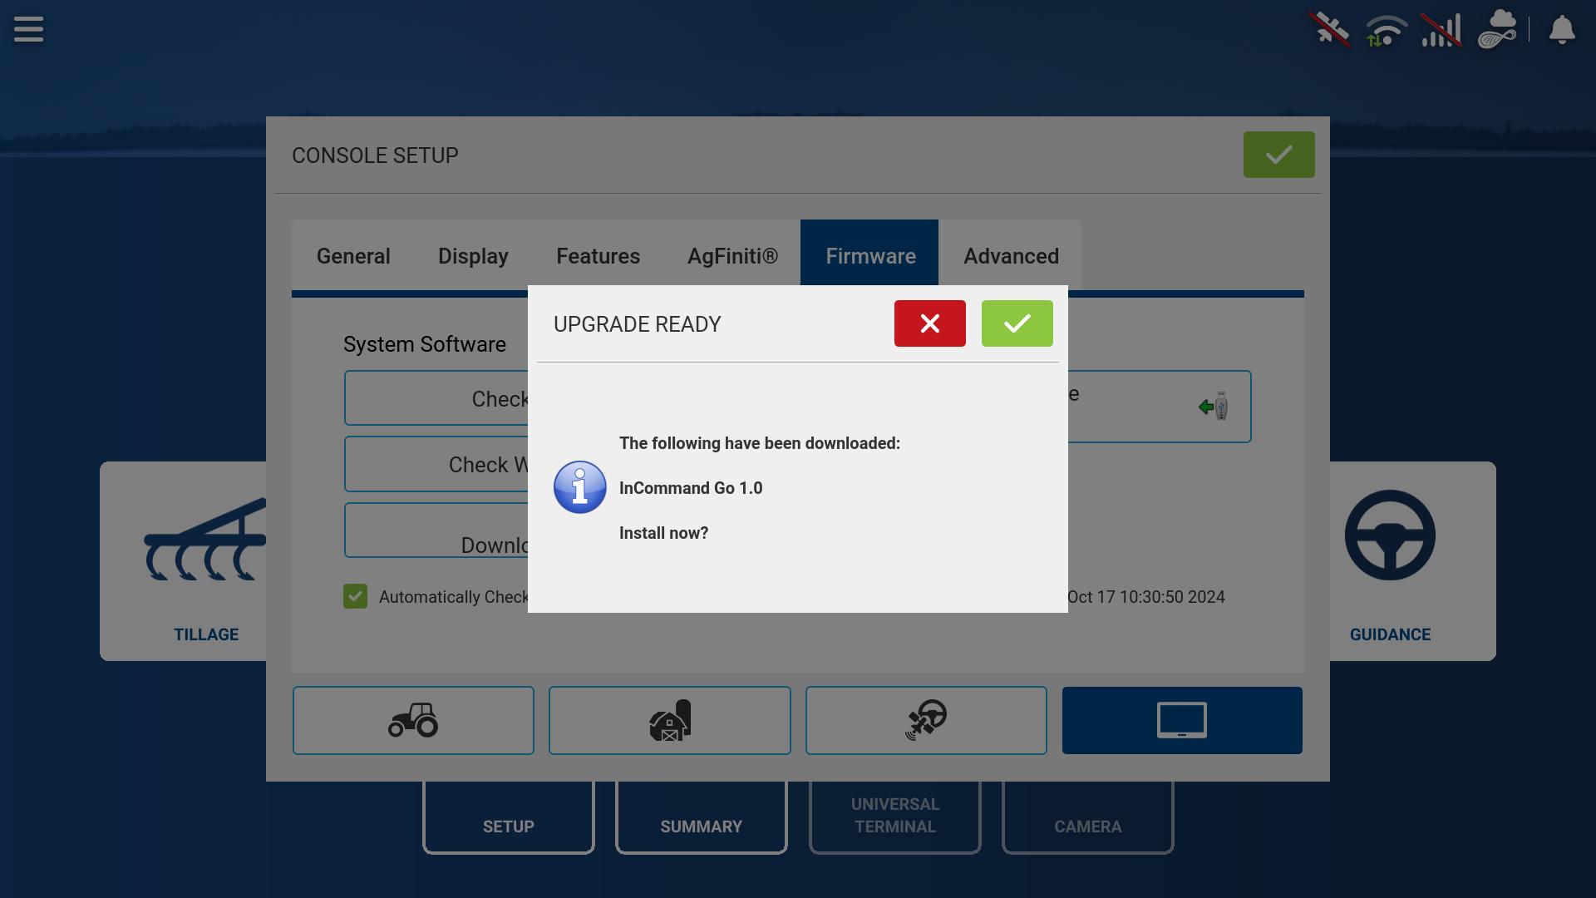Screen dimensions: 1596x898
Task: Select the console display setup icon
Action: 1182,720
